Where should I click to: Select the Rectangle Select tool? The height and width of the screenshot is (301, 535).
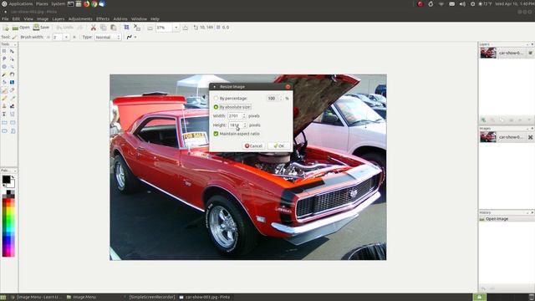click(4, 51)
